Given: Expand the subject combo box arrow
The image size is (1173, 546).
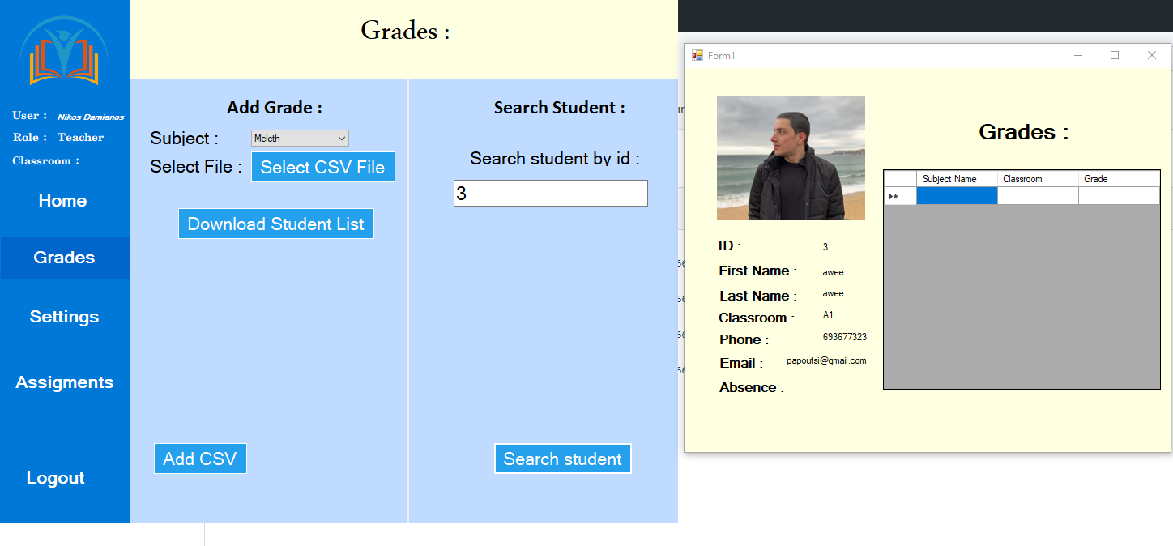Looking at the screenshot, I should (341, 138).
